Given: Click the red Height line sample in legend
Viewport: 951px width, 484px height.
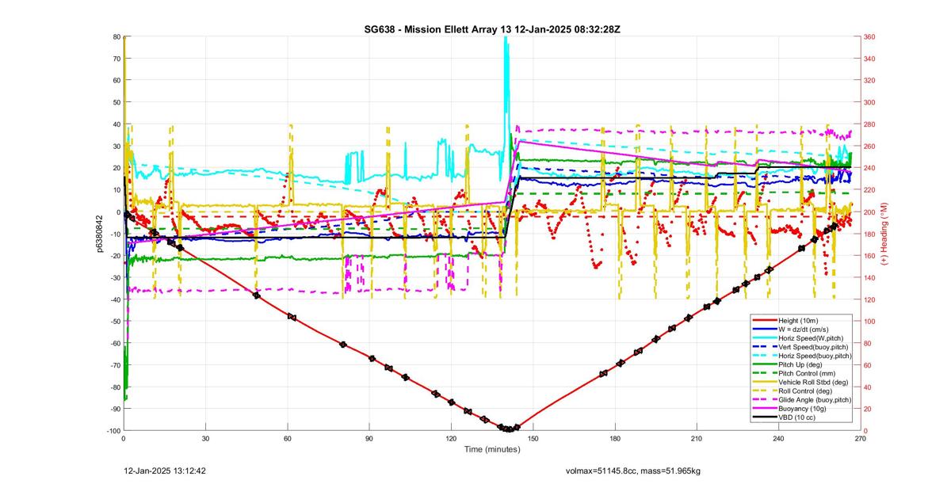Looking at the screenshot, I should (x=766, y=320).
